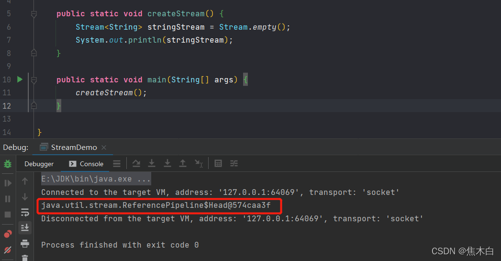The width and height of the screenshot is (501, 261).
Task: Collapse the main method at line 10
Action: (34, 79)
